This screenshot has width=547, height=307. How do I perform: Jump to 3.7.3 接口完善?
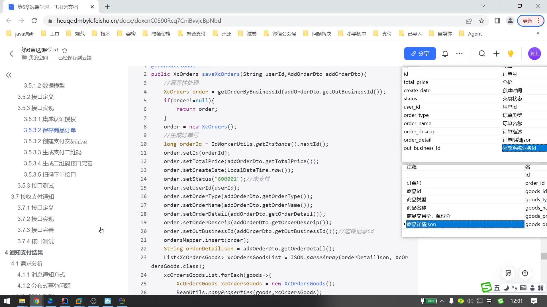point(36,230)
